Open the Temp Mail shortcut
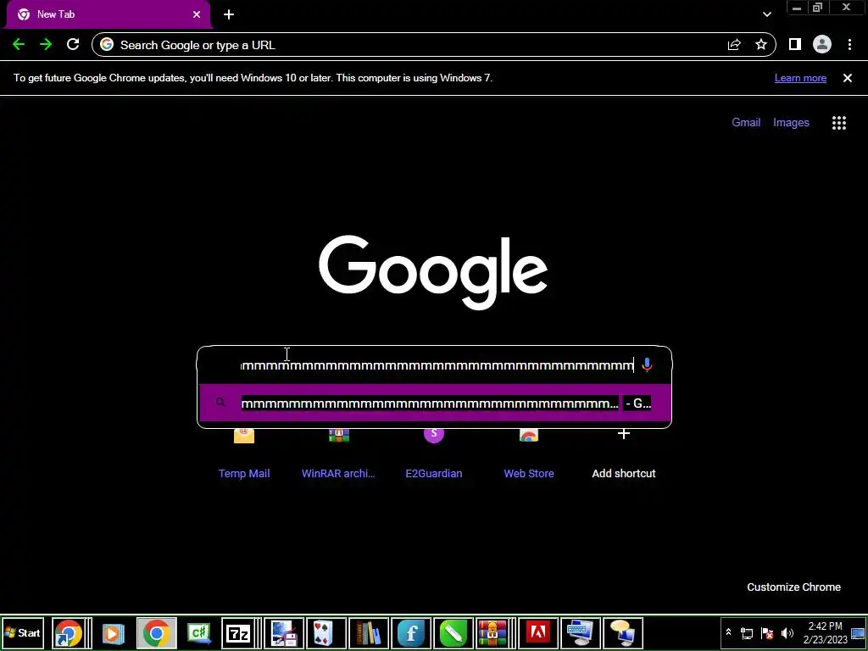868x651 pixels. pos(244,454)
